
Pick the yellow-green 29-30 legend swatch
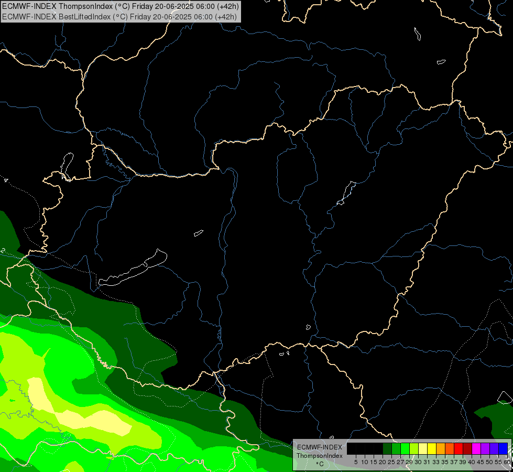click(x=414, y=448)
